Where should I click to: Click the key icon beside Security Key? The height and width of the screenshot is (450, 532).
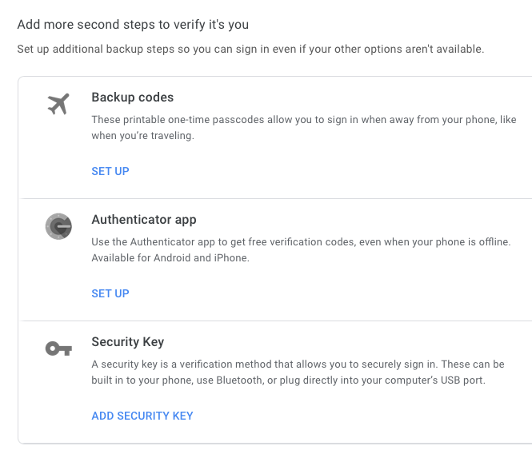[x=58, y=348]
